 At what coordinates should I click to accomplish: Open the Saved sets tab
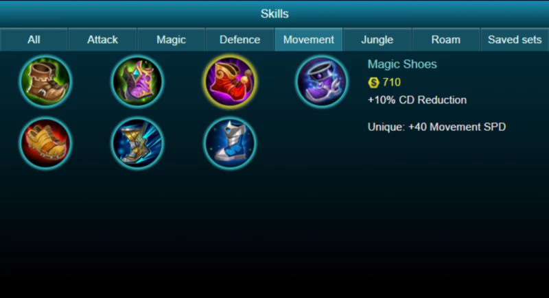tap(515, 40)
